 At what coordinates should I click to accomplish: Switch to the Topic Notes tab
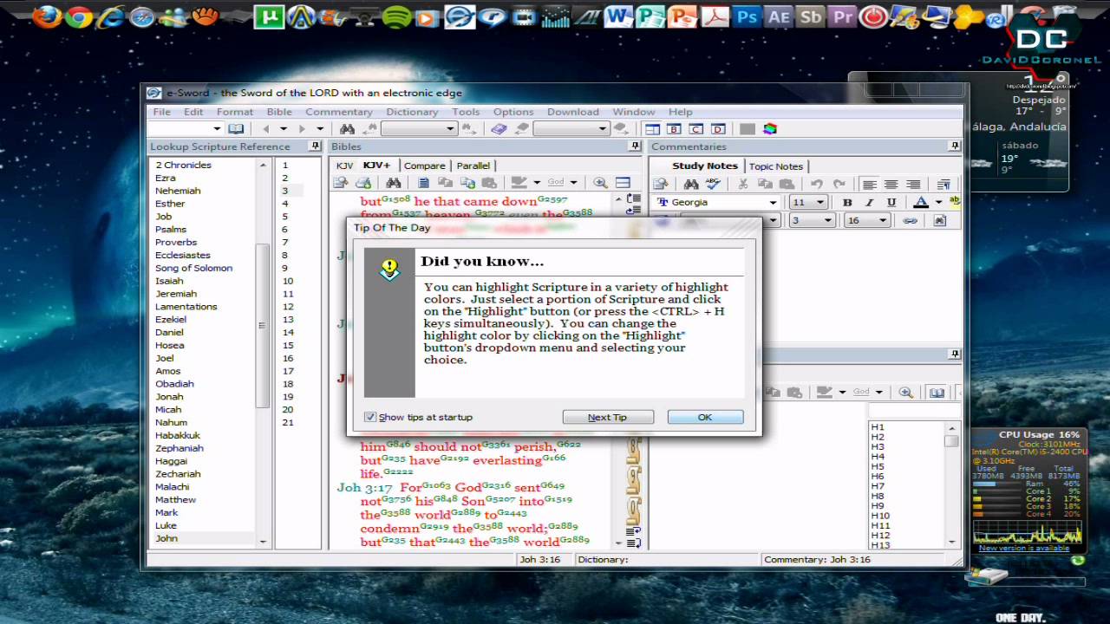[x=776, y=166]
